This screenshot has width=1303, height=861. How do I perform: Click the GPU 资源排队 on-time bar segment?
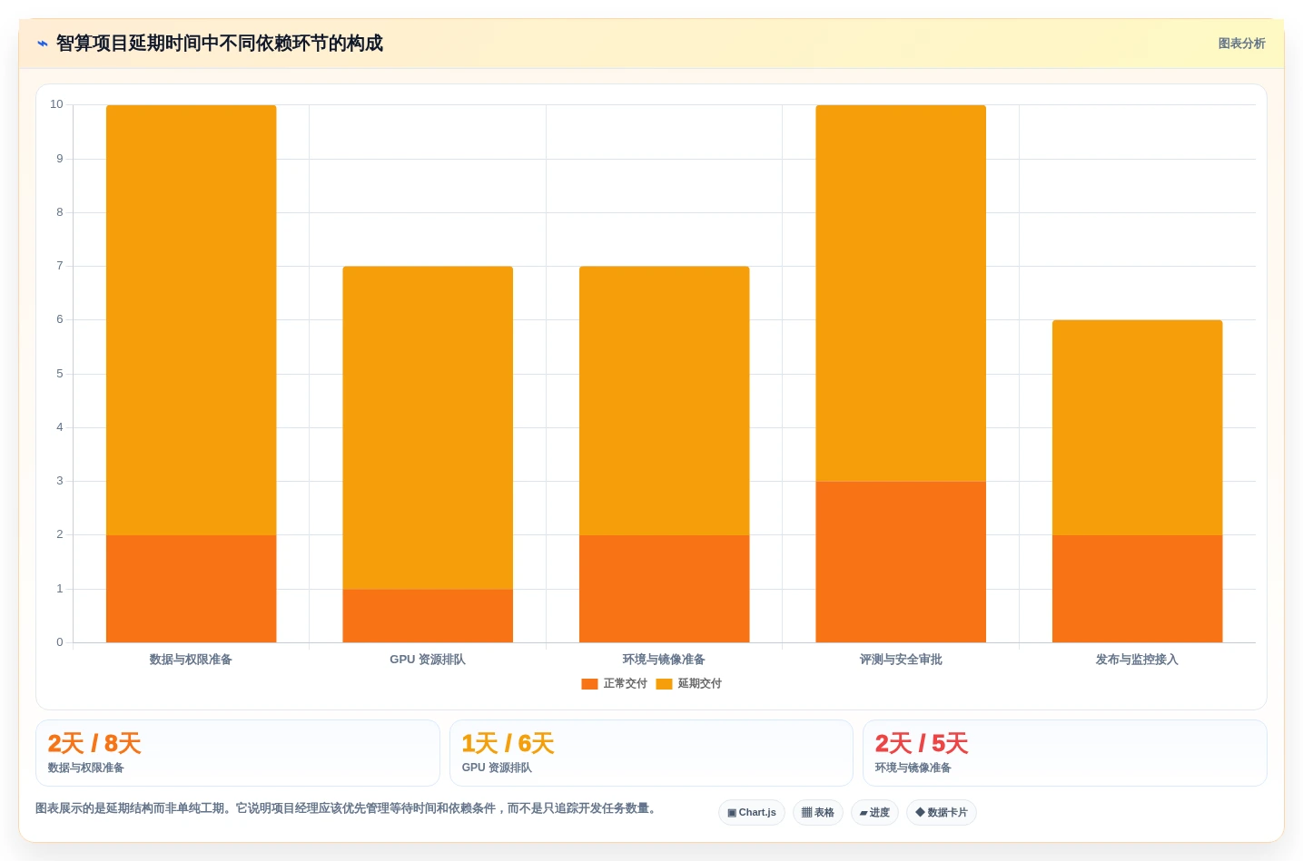[428, 616]
